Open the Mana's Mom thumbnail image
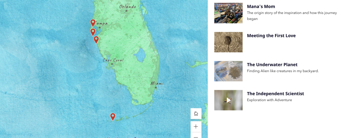This screenshot has height=138, width=342. click(228, 13)
